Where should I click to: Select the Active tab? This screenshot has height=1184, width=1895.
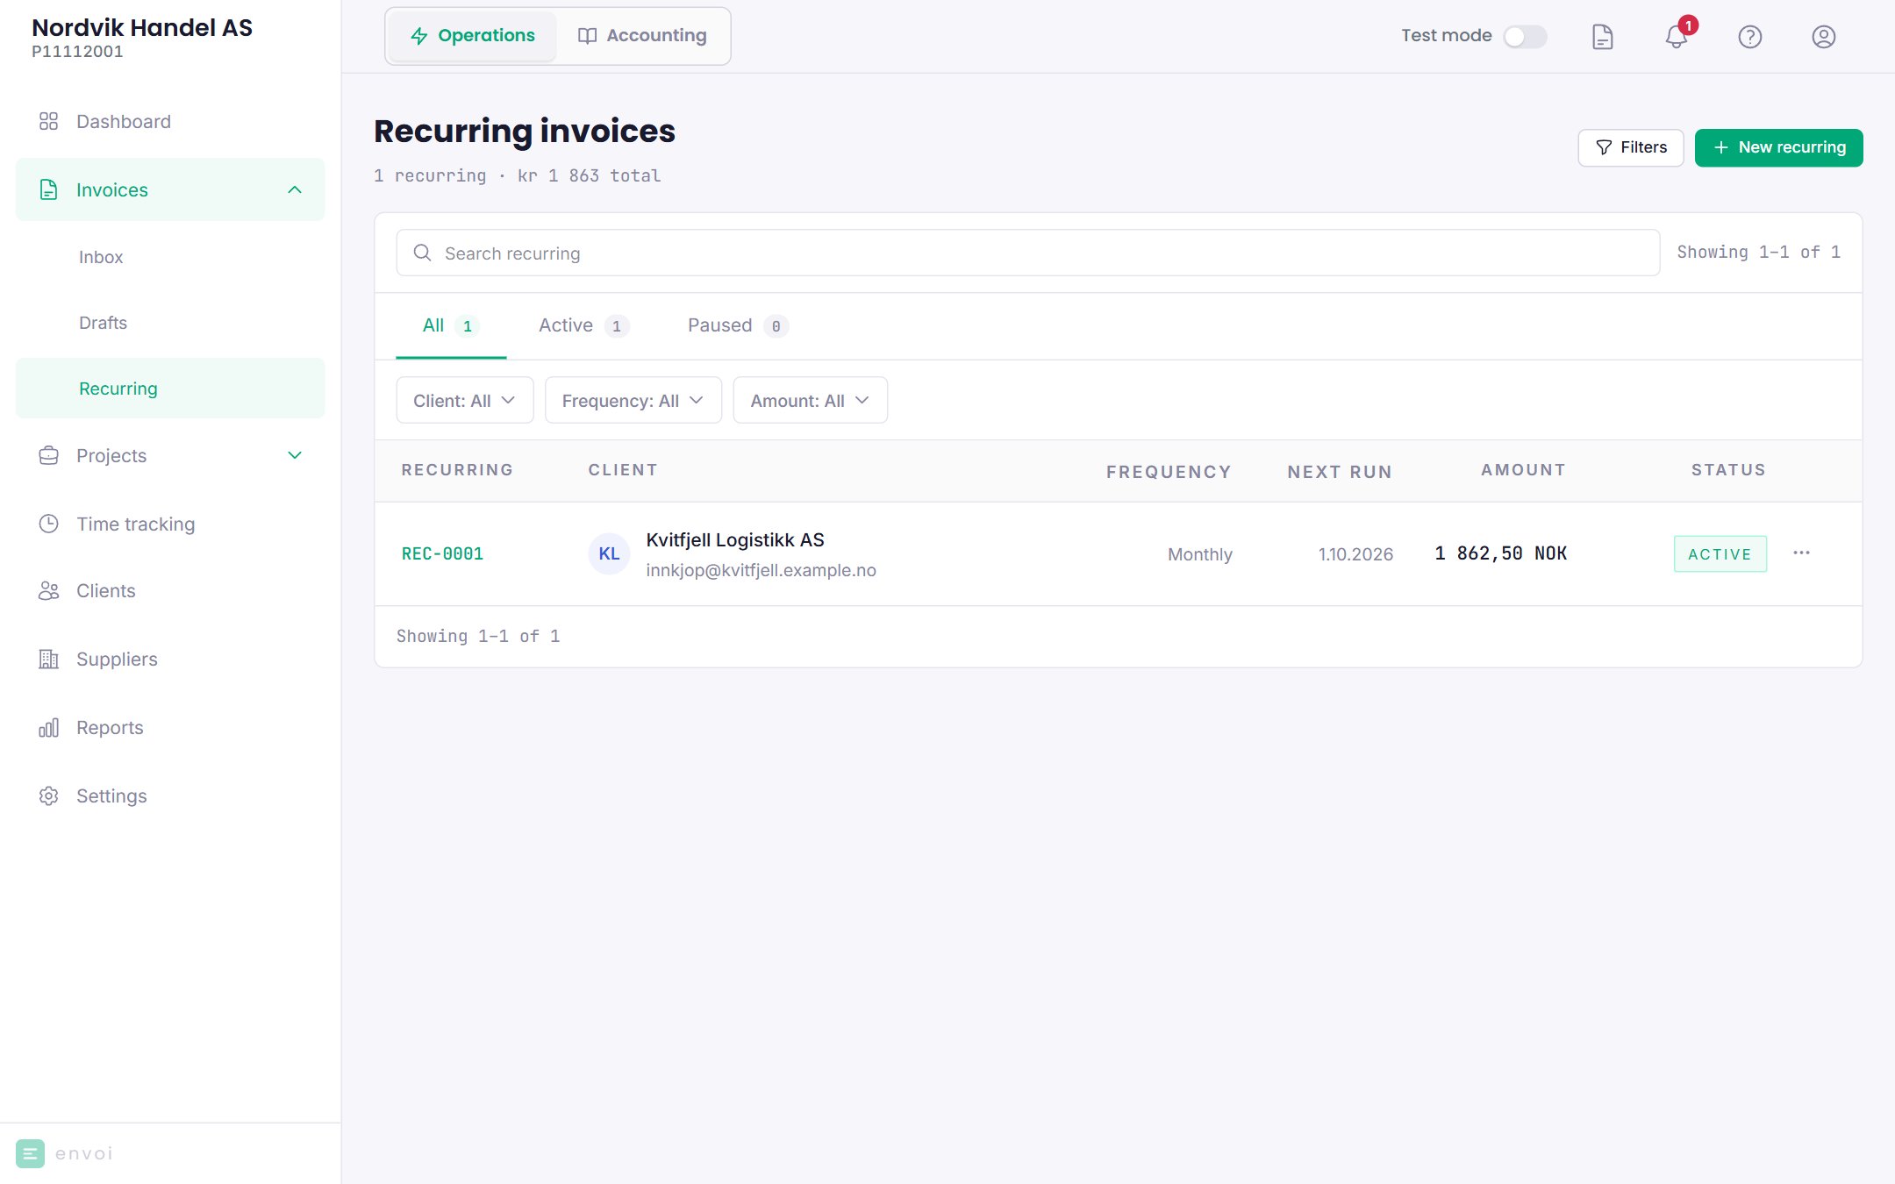584,325
